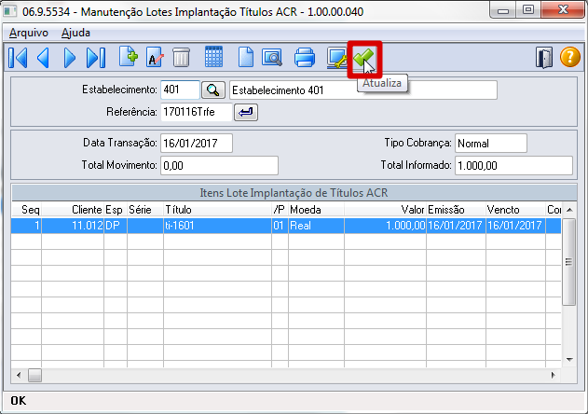Click the Cliente column header
Viewport: 588px width, 414px height.
tap(73, 210)
